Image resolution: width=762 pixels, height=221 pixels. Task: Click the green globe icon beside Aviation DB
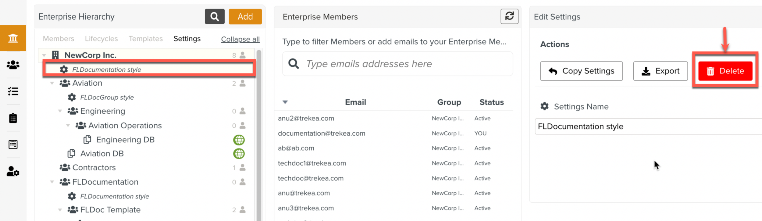tap(239, 154)
